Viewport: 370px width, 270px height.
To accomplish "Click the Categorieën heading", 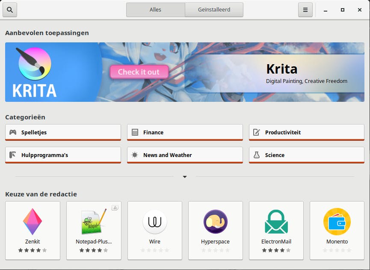I will [25, 117].
